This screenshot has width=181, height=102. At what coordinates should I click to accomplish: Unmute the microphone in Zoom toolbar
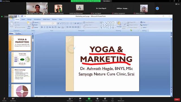[4, 99]
